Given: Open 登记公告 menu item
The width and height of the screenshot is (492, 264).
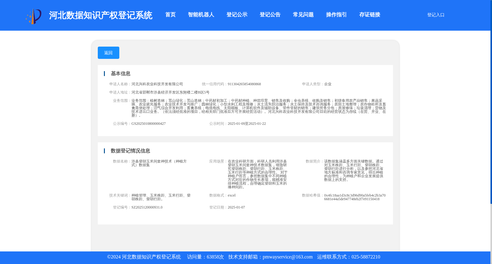Looking at the screenshot, I should tap(270, 15).
